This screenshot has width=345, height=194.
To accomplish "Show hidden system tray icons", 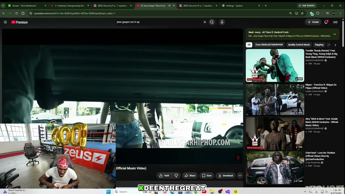I will click(305, 192).
